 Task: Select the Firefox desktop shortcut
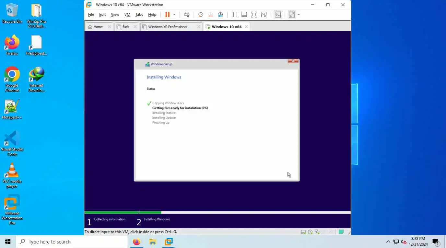[x=12, y=45]
